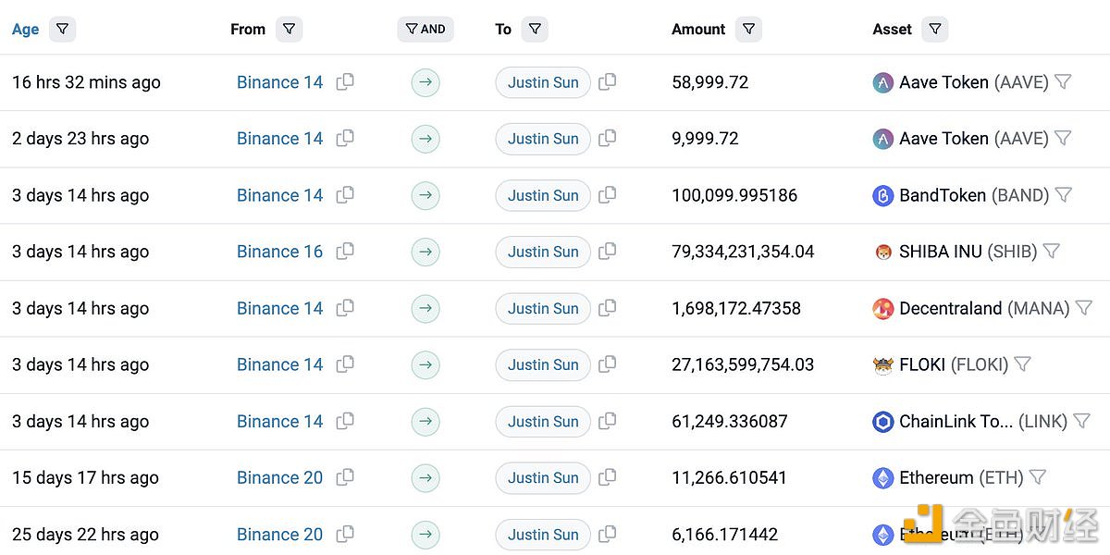The width and height of the screenshot is (1110, 555).
Task: Filter by FLOKI asset
Action: click(1022, 364)
